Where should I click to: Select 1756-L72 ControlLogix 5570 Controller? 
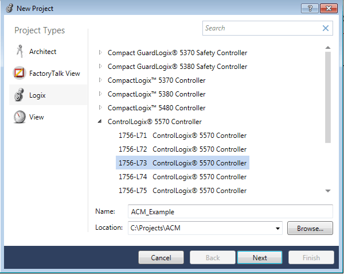pyautogui.click(x=182, y=149)
